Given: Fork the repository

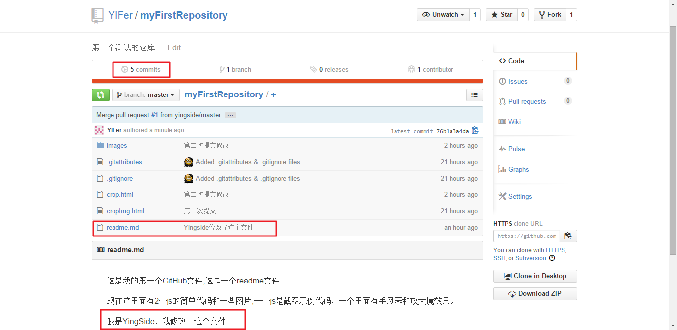Looking at the screenshot, I should [x=550, y=15].
